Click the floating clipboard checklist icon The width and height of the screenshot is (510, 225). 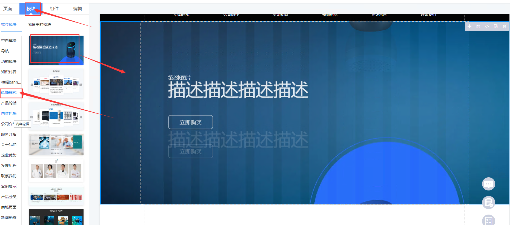point(488,203)
